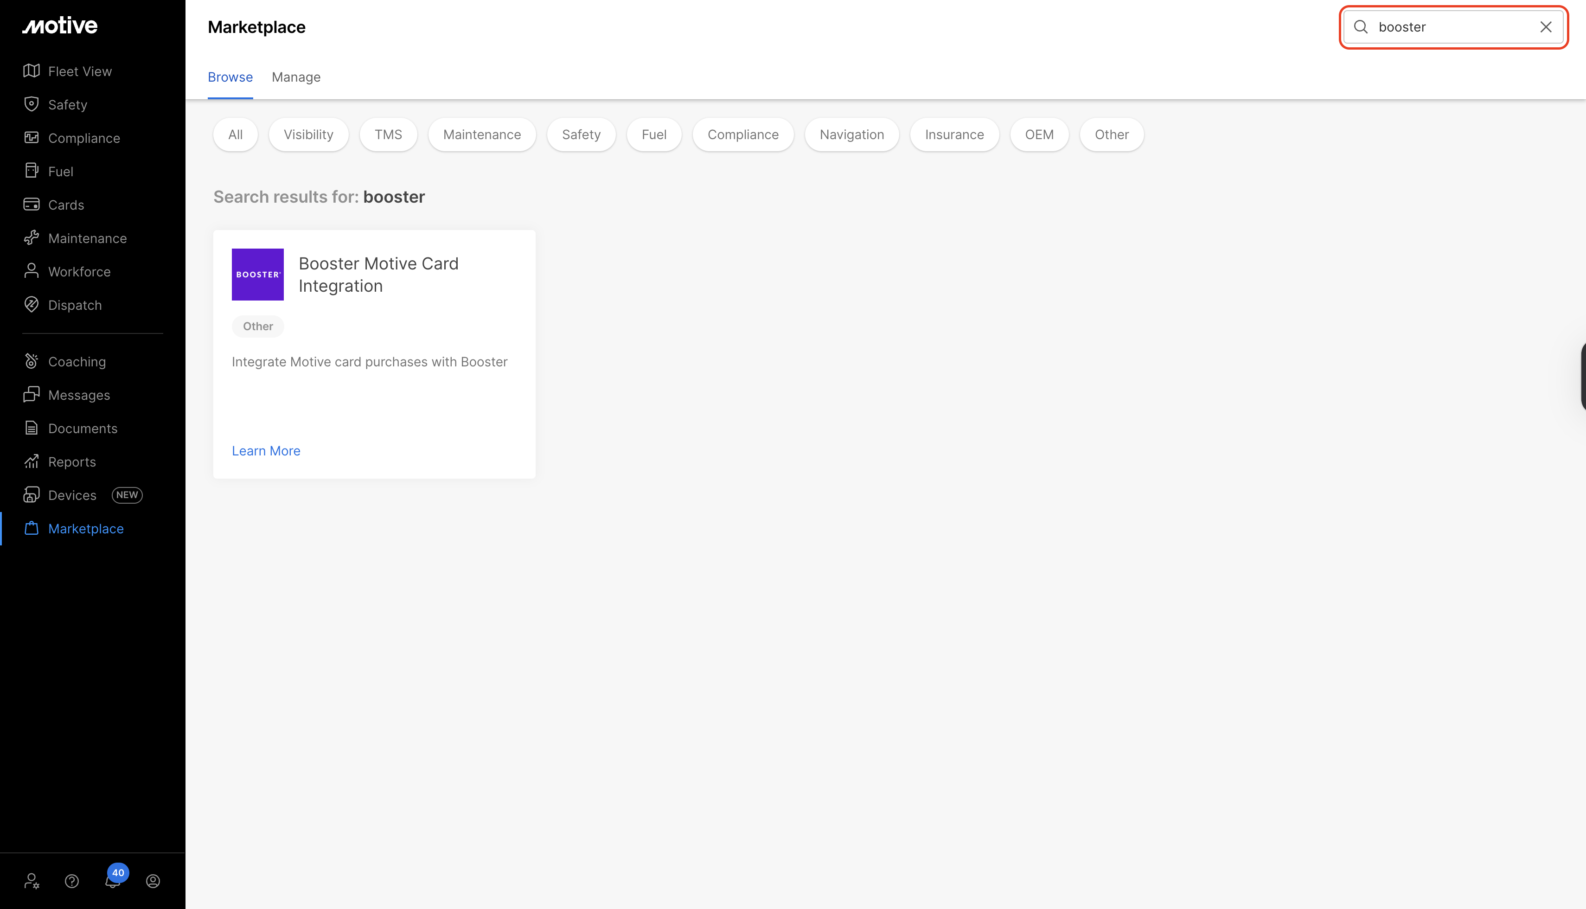The image size is (1586, 909).
Task: Open Fleet View menu item
Action: tap(80, 71)
